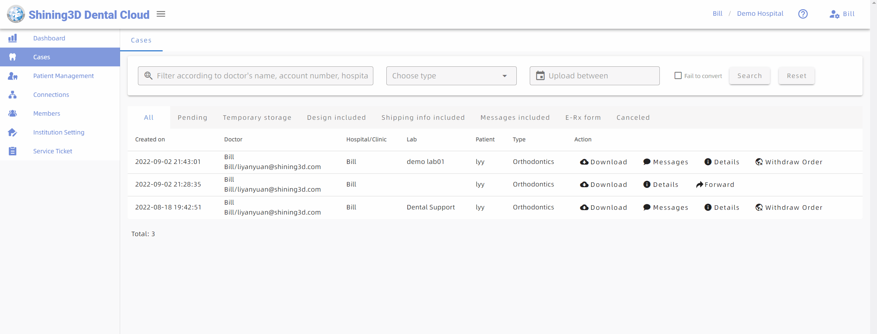Download the 2022-09-02 21:43:01 case
This screenshot has width=877, height=334.
tap(604, 162)
